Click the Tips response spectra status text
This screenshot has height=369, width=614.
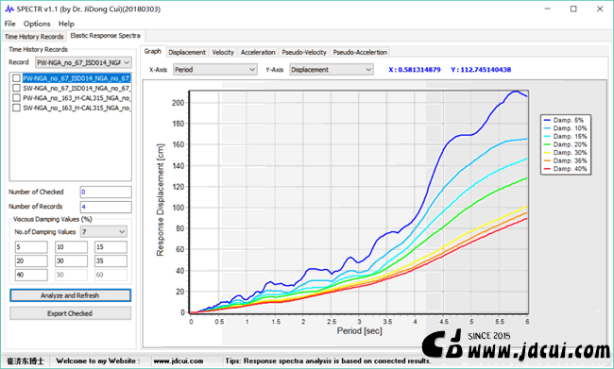328,361
